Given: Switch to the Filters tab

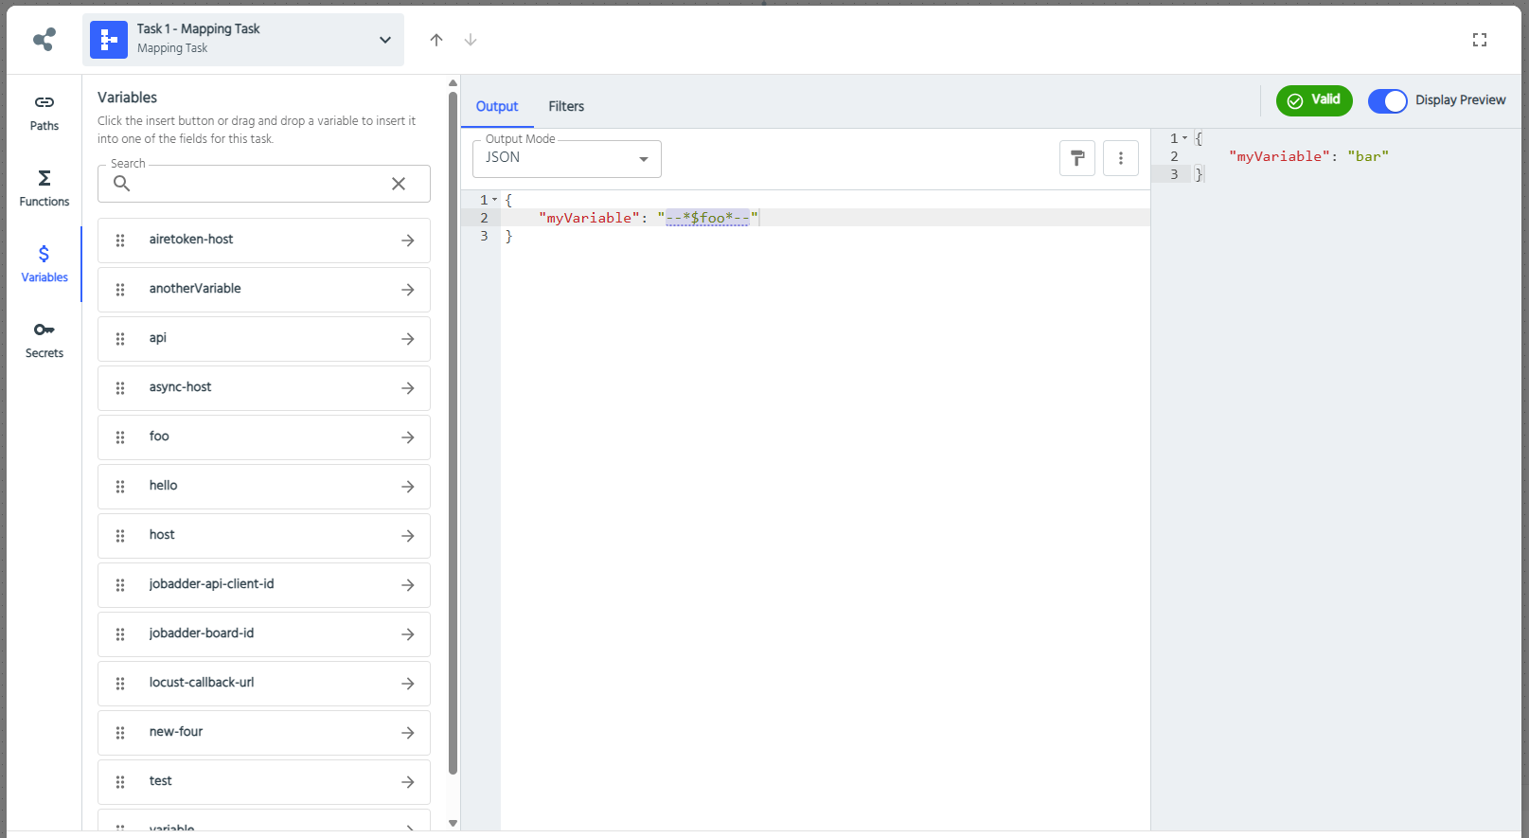Looking at the screenshot, I should (x=565, y=106).
